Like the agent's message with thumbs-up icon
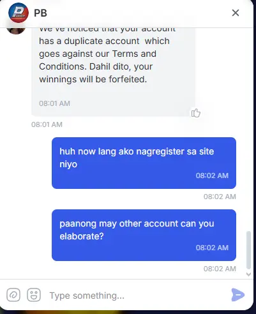This screenshot has width=256, height=314. [195, 113]
